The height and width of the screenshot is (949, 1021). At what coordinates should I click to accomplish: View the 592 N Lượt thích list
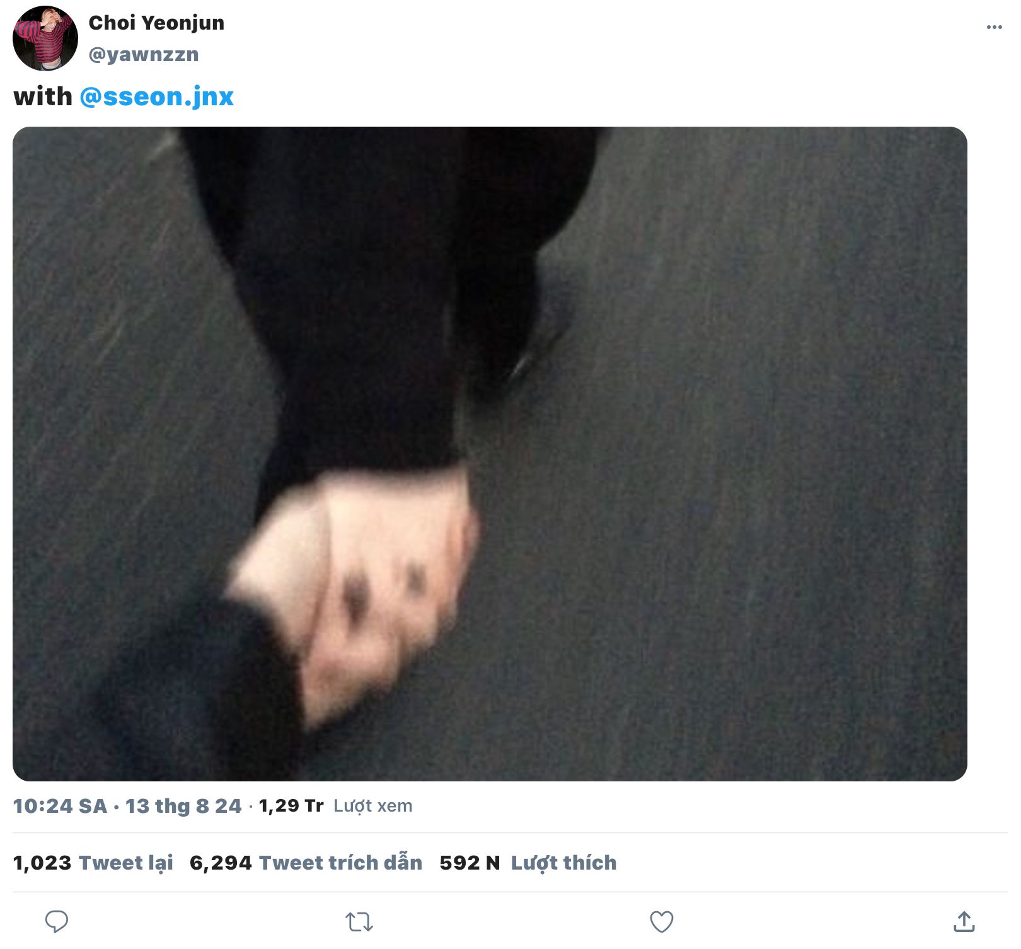point(528,863)
